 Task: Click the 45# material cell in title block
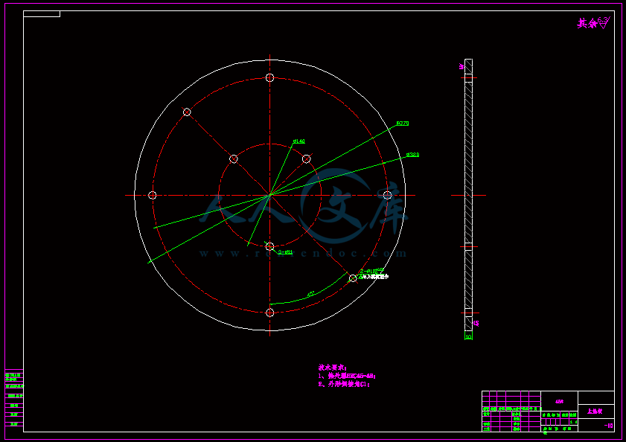[559, 402]
